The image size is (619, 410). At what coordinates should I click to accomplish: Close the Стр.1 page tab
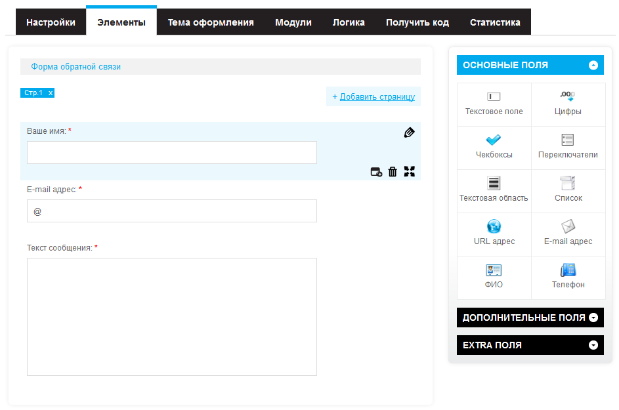point(51,93)
